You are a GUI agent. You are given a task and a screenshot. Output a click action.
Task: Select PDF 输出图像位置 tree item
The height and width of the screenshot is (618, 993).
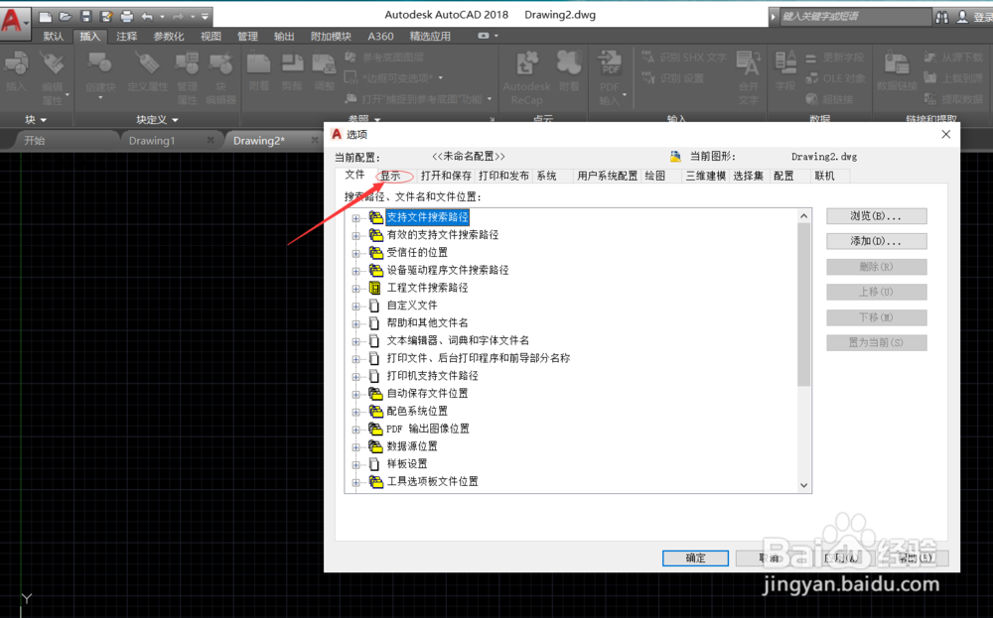click(428, 429)
